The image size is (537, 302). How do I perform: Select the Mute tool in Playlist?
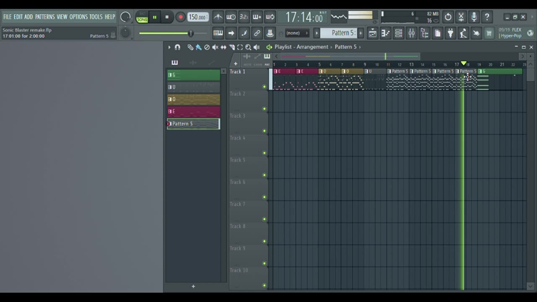click(x=215, y=47)
